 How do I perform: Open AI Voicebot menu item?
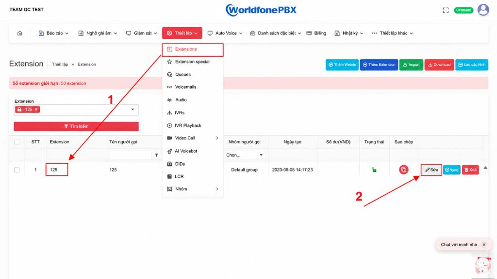pyautogui.click(x=193, y=151)
